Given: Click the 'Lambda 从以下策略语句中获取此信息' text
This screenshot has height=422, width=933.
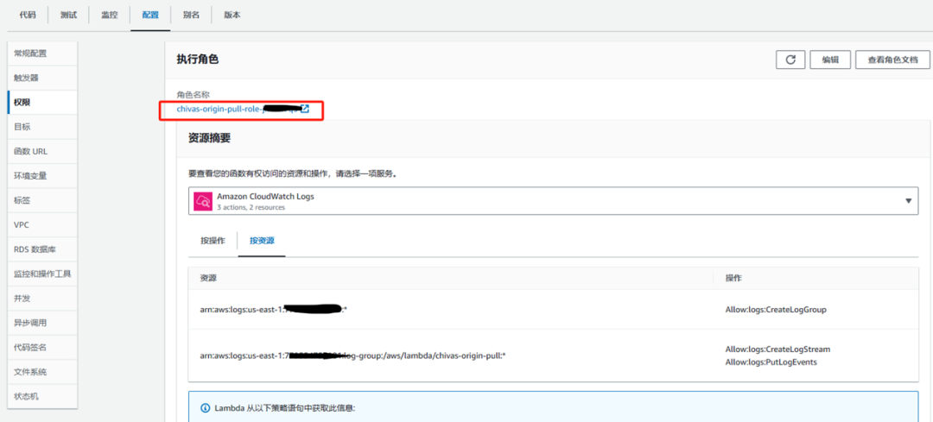Looking at the screenshot, I should tap(284, 408).
